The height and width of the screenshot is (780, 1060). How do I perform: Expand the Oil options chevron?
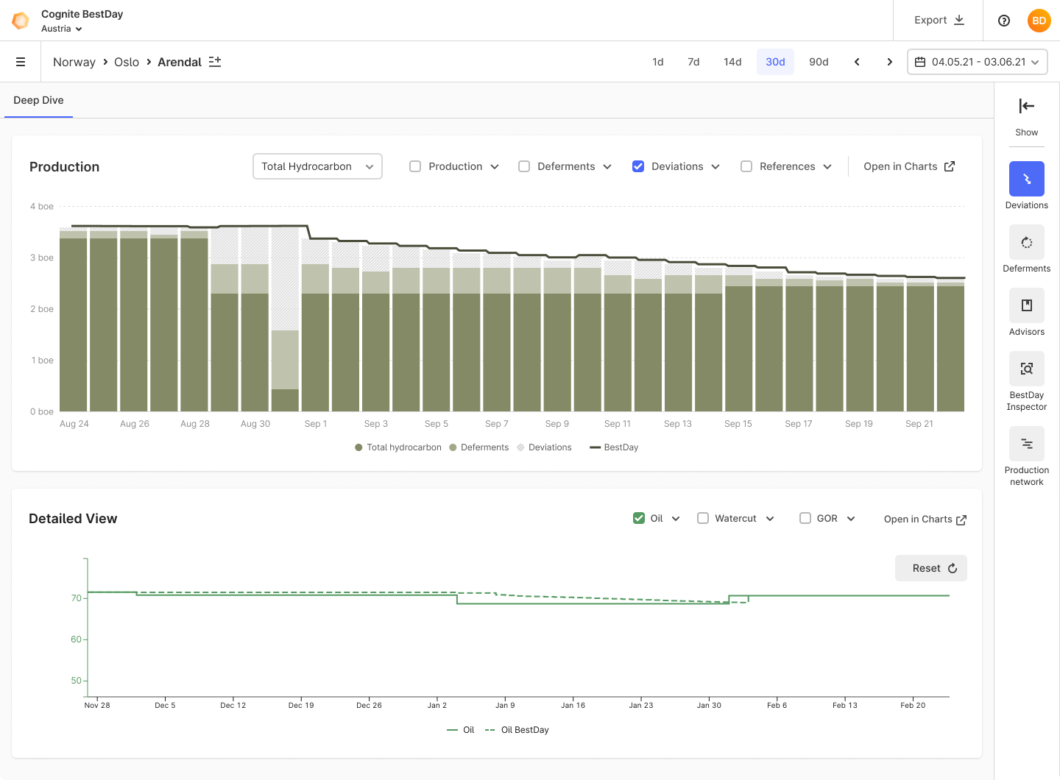pyautogui.click(x=676, y=519)
